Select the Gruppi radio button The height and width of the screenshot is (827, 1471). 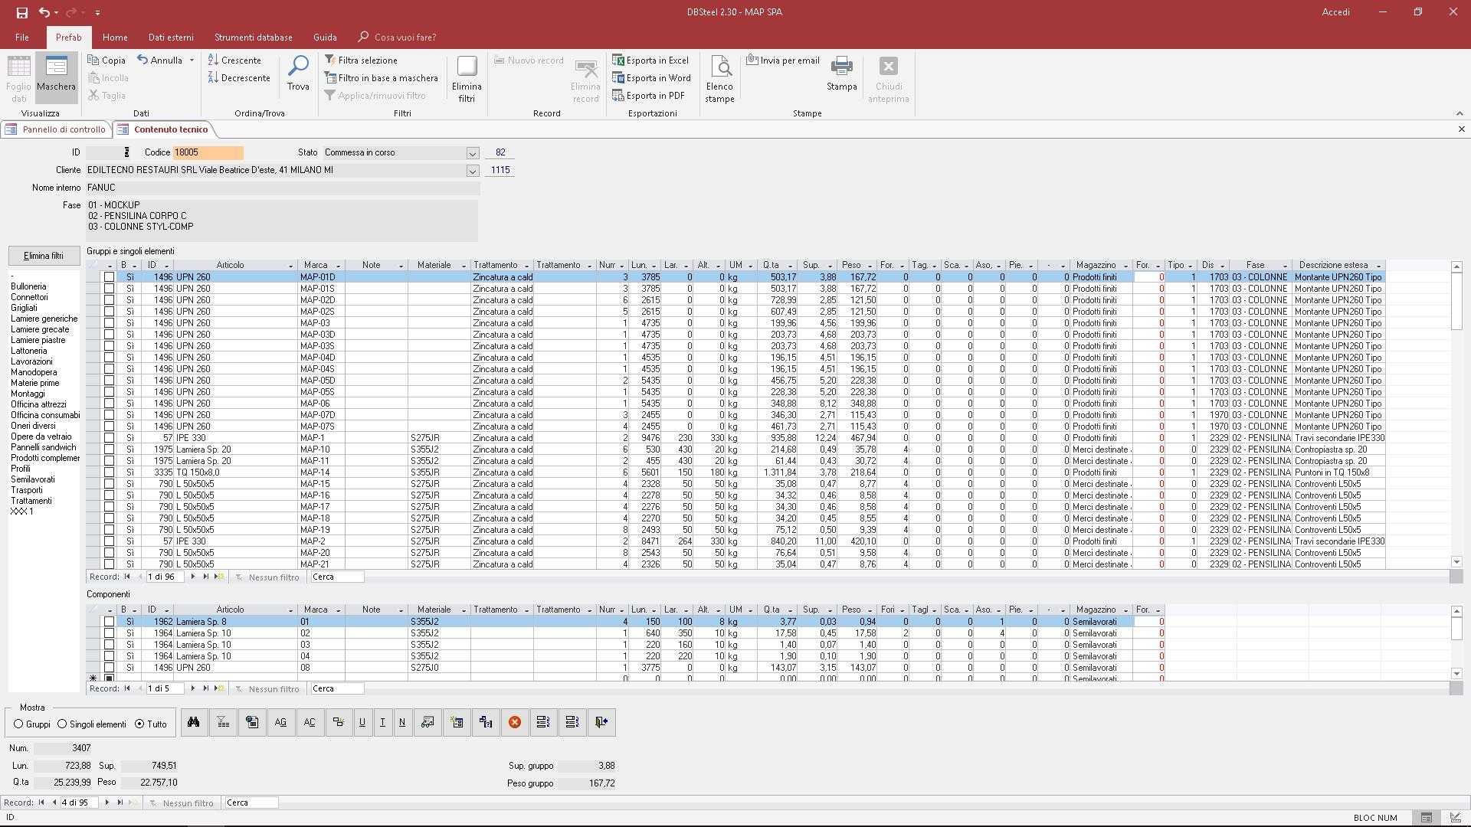tap(18, 724)
